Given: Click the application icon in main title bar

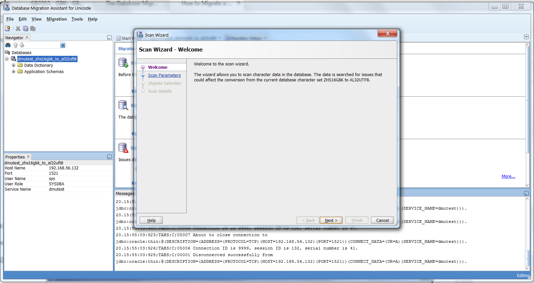Looking at the screenshot, I should (x=7, y=8).
